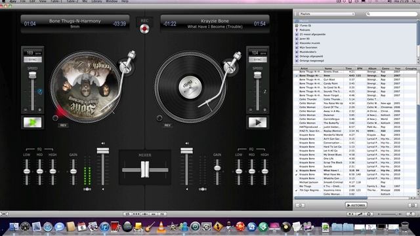Click the left deck speed slider handle

[x=33, y=75]
